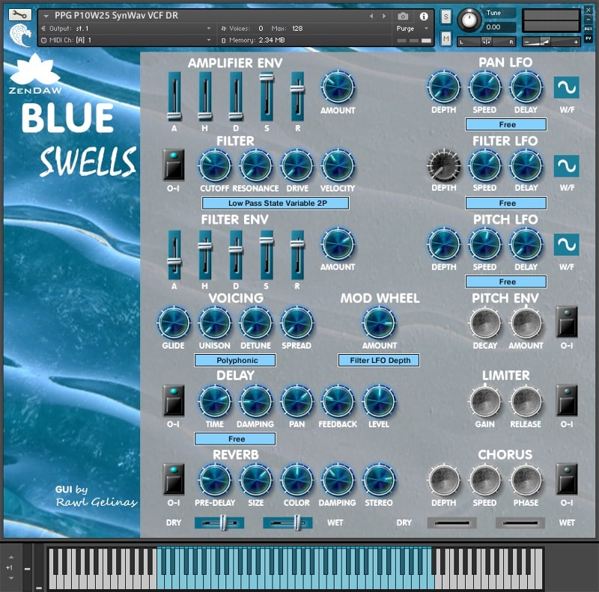Open the Pan LFO Free sync menu
Screen dimensions: 599x592
pyautogui.click(x=506, y=124)
